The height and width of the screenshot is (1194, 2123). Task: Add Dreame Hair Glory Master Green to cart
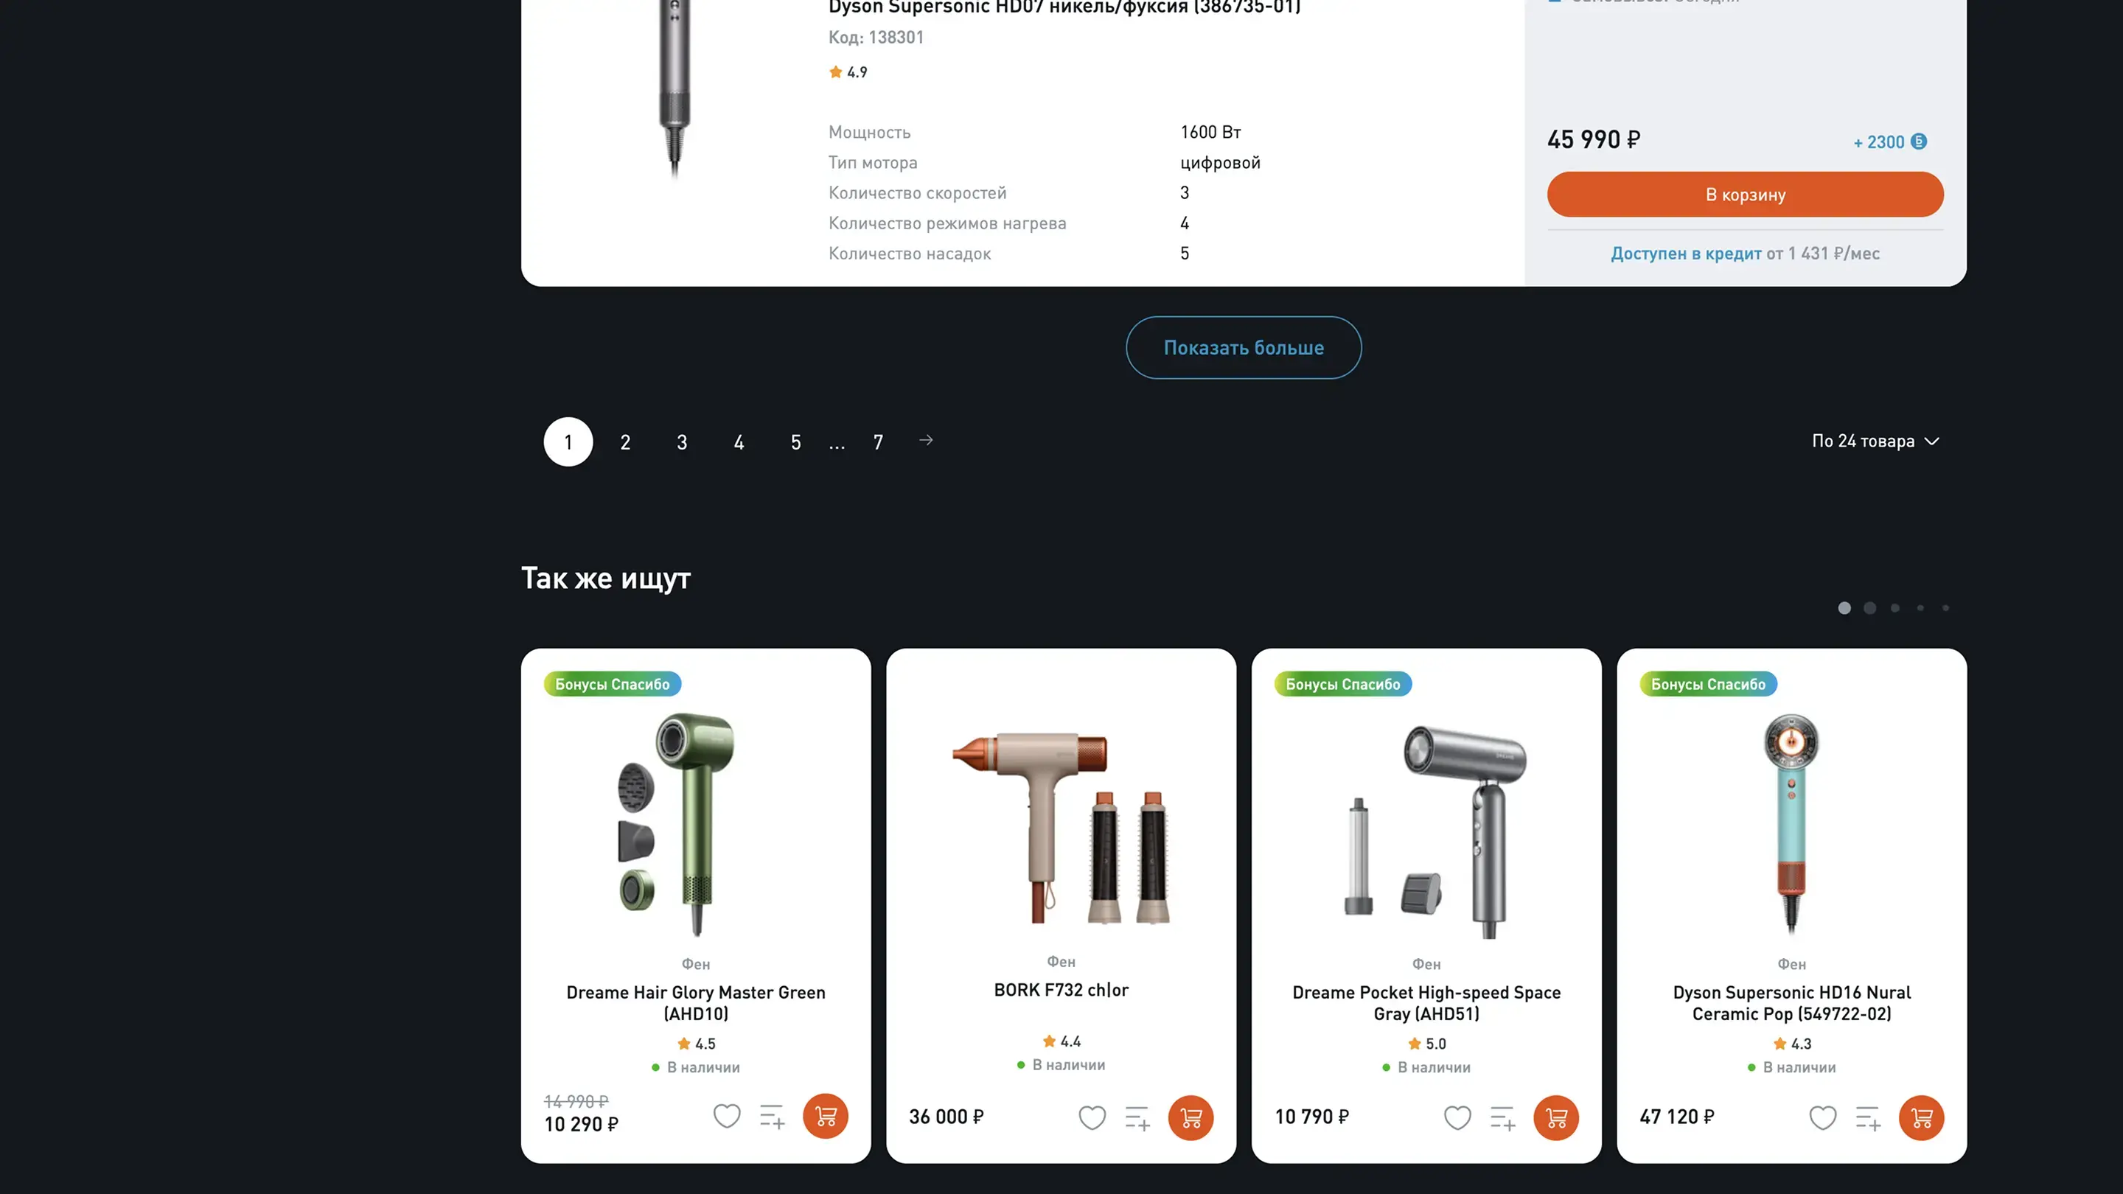click(825, 1116)
